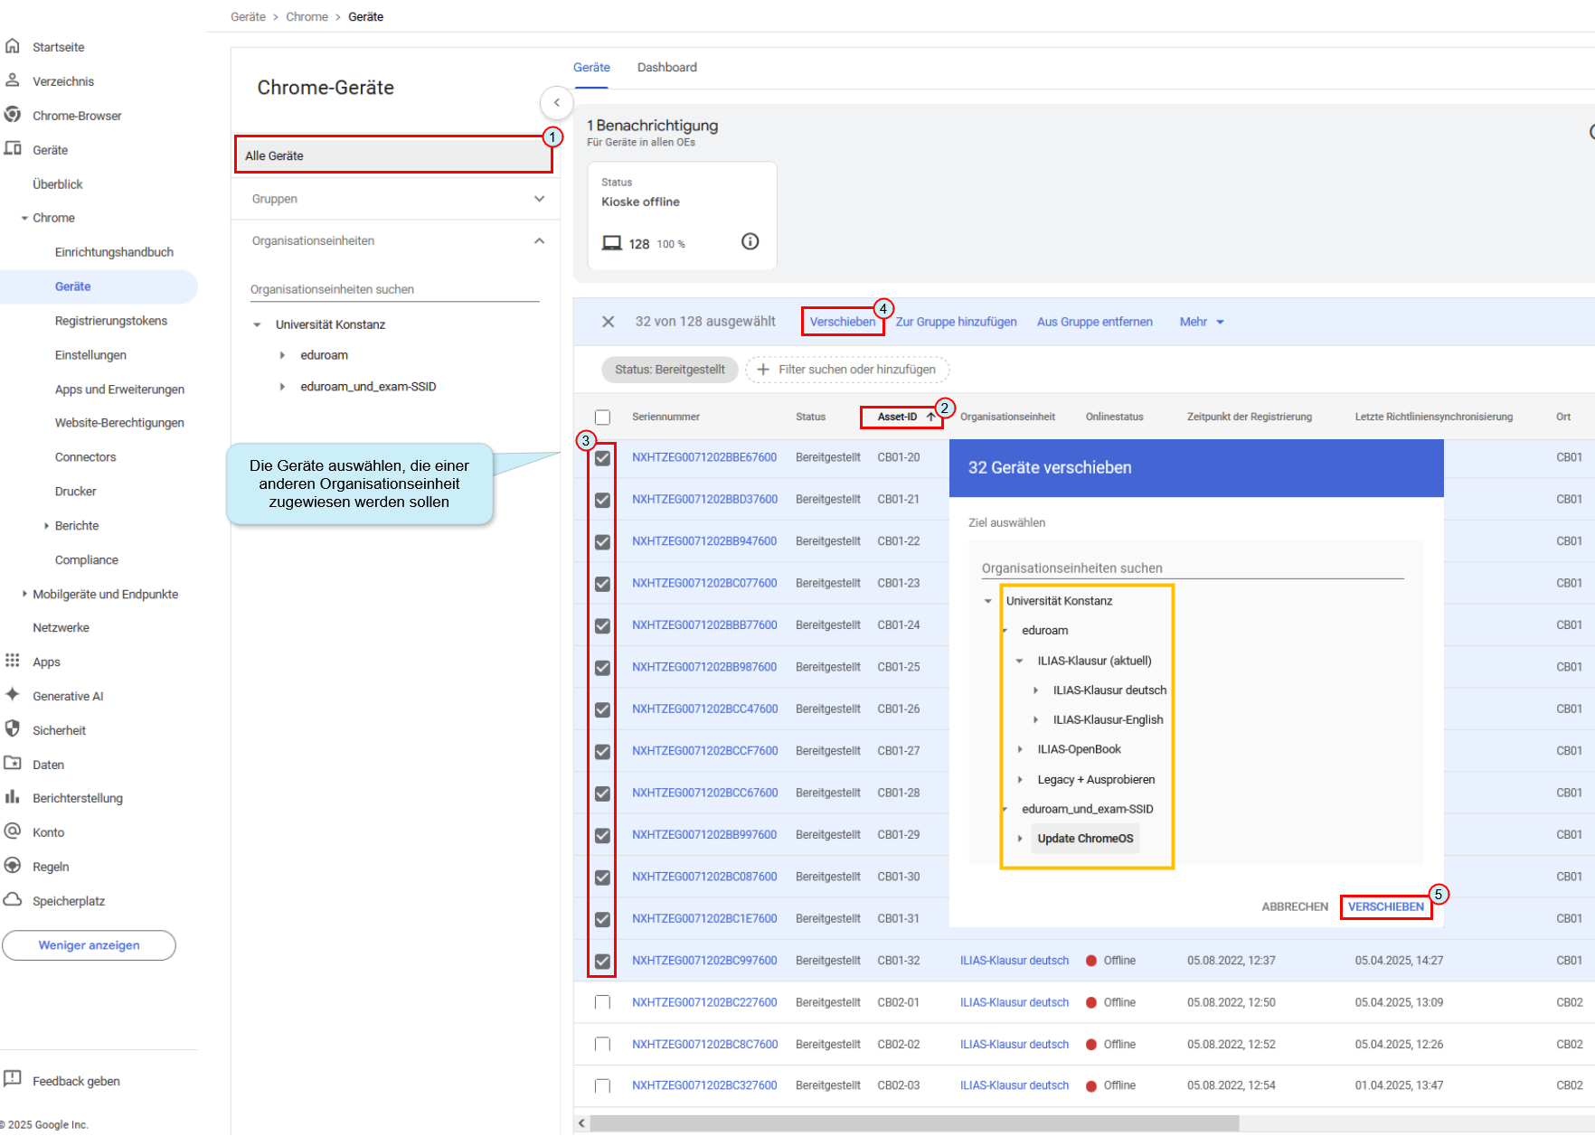Open the Mehr dropdown

coord(1202,322)
